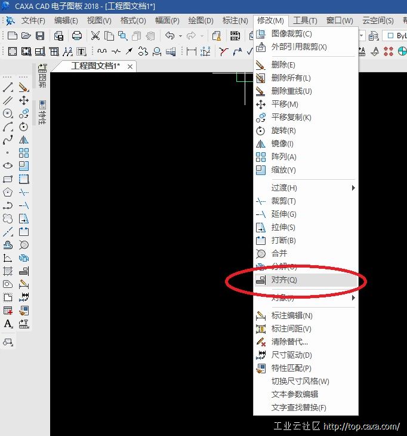Screen dimensions: 407x436
Task: Open the Undo history dropdown arrow
Action: [x=180, y=36]
